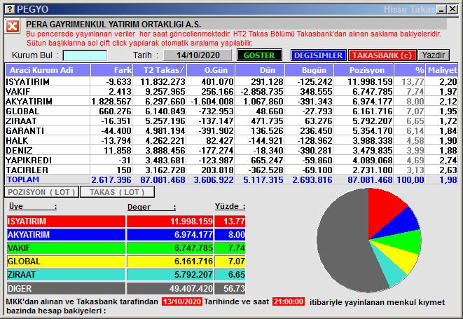Click the green VAKIF legend bar
This screenshot has height=319, width=463.
66,247
